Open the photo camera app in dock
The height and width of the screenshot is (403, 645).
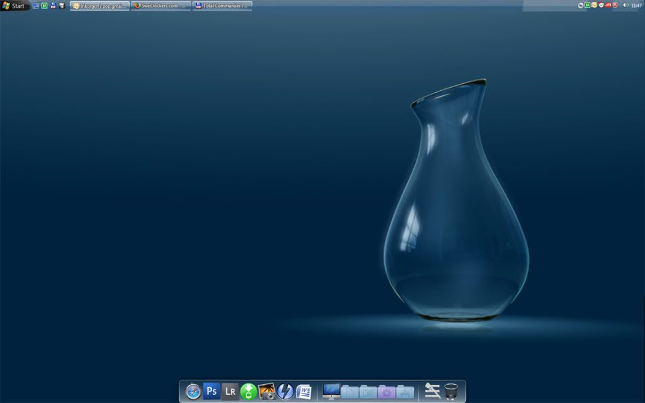tap(267, 392)
